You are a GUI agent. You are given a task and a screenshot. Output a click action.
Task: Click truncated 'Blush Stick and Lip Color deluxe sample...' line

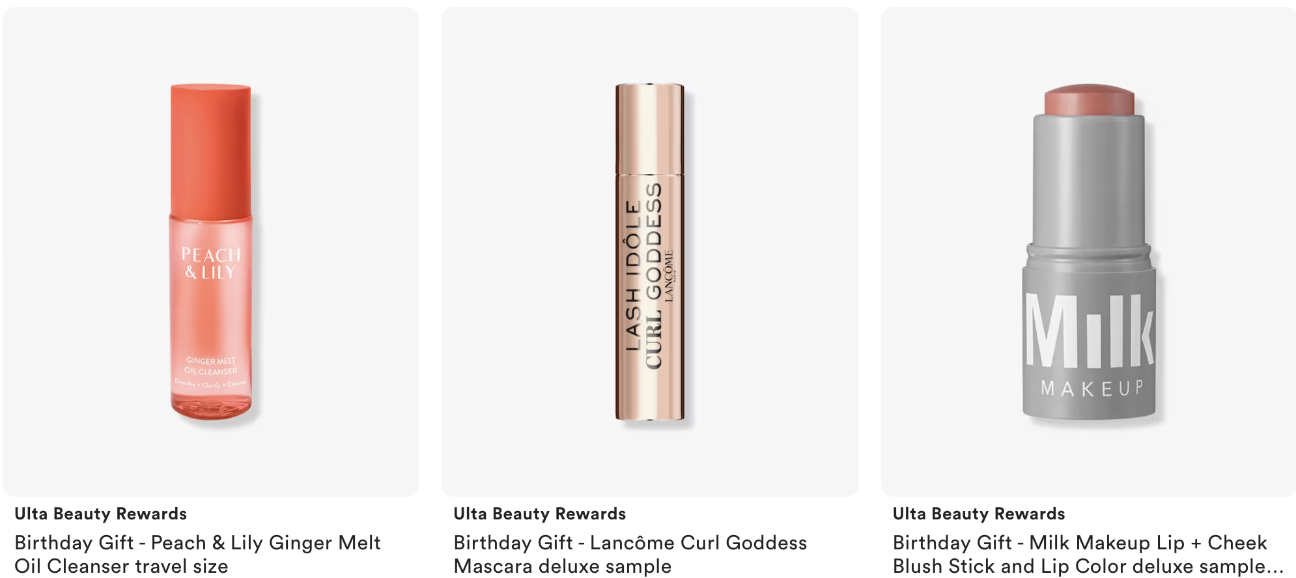pos(1088,566)
